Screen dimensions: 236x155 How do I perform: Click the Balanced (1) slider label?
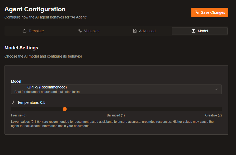click(x=116, y=115)
